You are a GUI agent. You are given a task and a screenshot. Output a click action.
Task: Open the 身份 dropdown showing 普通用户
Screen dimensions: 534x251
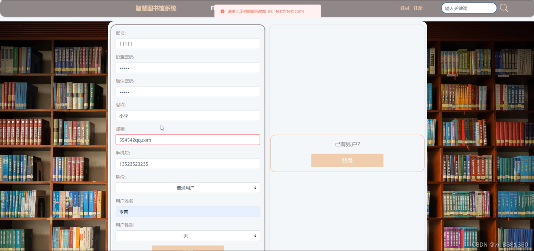point(188,188)
